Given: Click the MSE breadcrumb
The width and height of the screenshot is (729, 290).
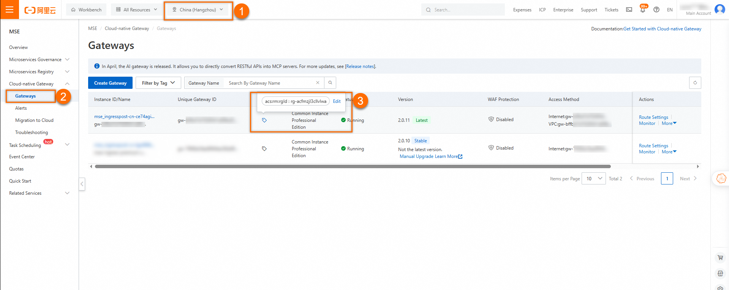Looking at the screenshot, I should tap(93, 28).
